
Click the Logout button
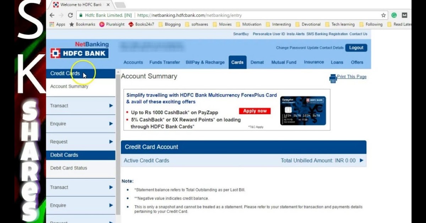click(x=356, y=48)
